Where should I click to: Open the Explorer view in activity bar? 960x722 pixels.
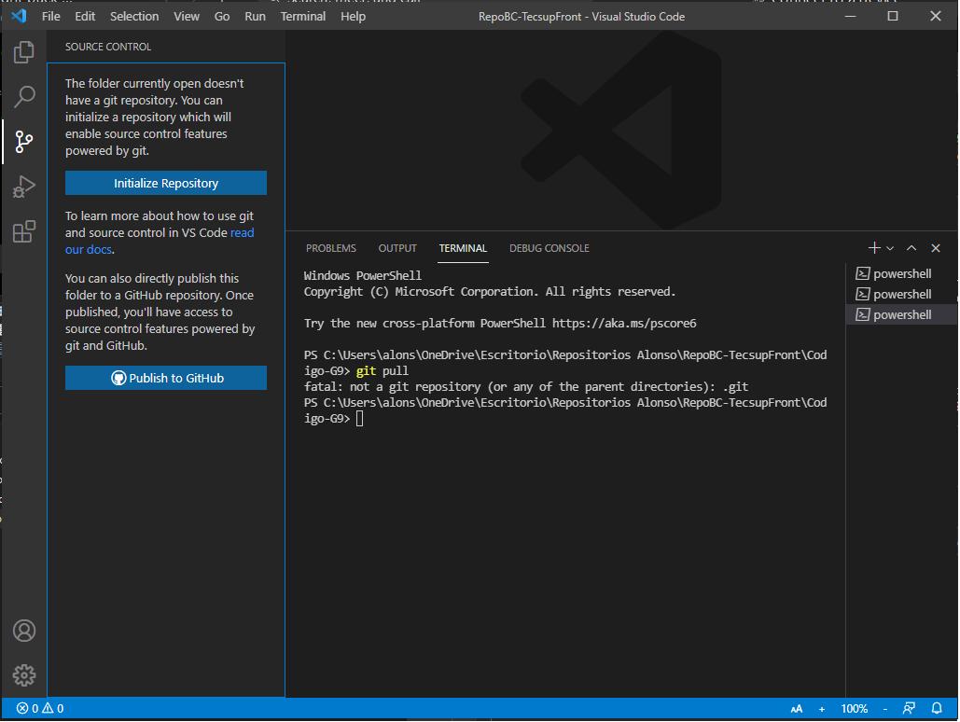[23, 52]
